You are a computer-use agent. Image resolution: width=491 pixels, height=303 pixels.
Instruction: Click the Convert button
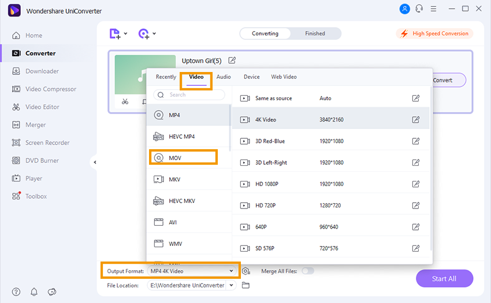[x=448, y=80]
